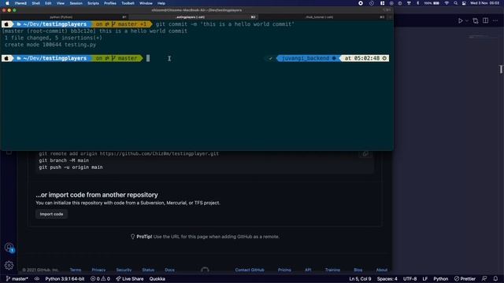The height and width of the screenshot is (283, 504).
Task: Open the Contact GitHub footer link
Action: tap(250, 270)
